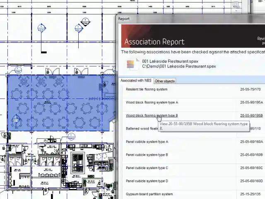Select the top-right elevation marker on the plan

point(78,29)
